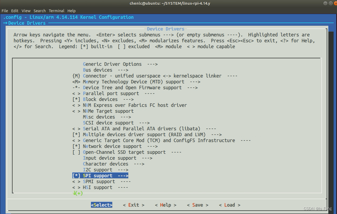
Task: Expand Network device support ---> arrow
Action: 153,147
